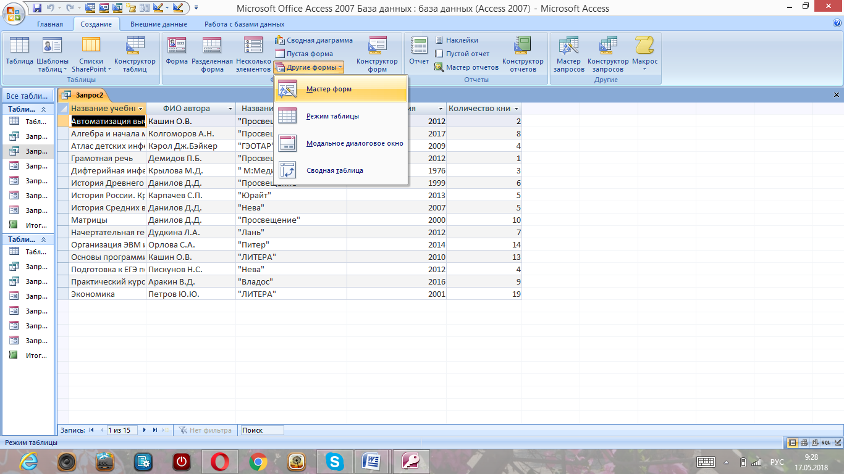Switch to Datasheet view status icon

[x=793, y=443]
